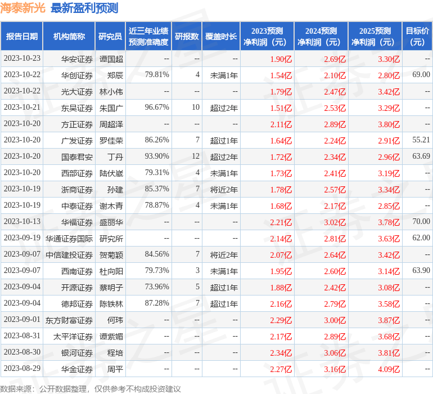Select the 中信建投证券 institution cell
The width and height of the screenshot is (433, 394).
point(69,255)
